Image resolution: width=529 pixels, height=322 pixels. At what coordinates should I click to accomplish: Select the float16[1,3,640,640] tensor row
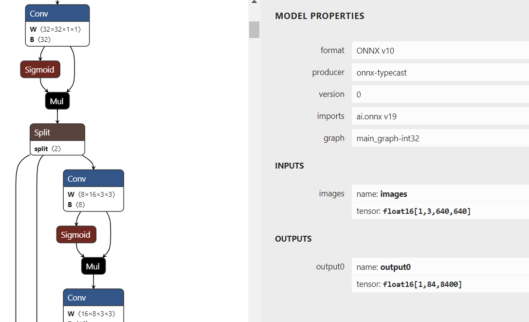440,211
